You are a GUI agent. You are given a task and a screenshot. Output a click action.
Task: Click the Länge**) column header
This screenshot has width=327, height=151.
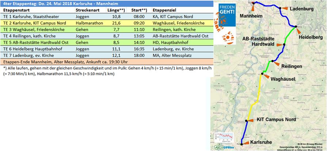(x=116, y=10)
